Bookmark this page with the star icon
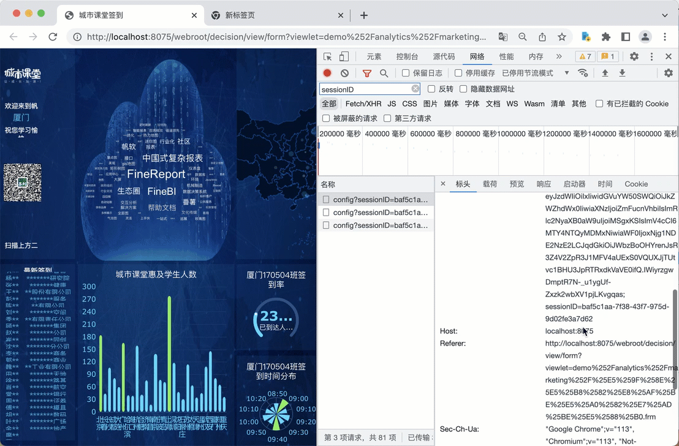 562,37
